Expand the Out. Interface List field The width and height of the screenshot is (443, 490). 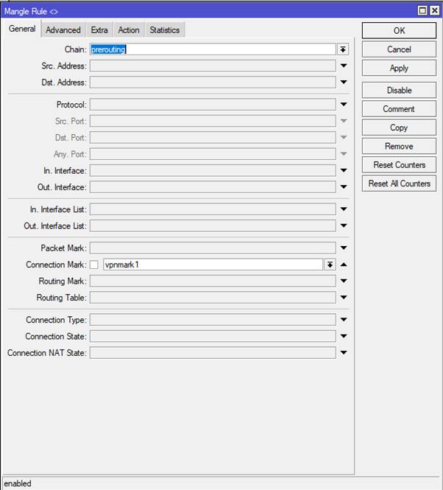coord(344,225)
